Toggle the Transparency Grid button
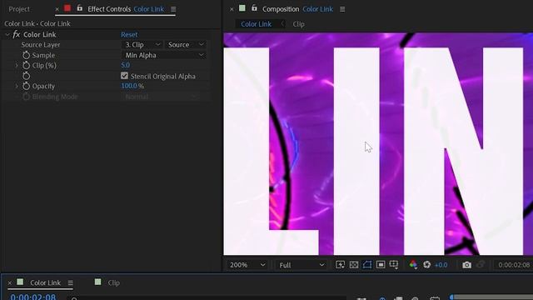This screenshot has width=533, height=300. [353, 265]
